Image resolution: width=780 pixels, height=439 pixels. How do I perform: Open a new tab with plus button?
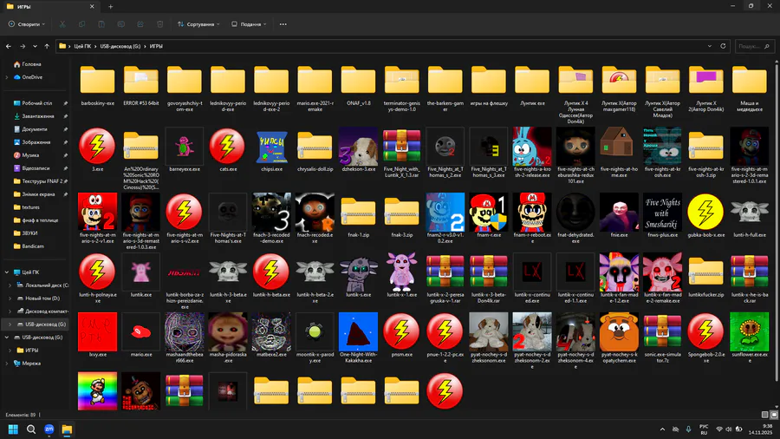pos(110,6)
